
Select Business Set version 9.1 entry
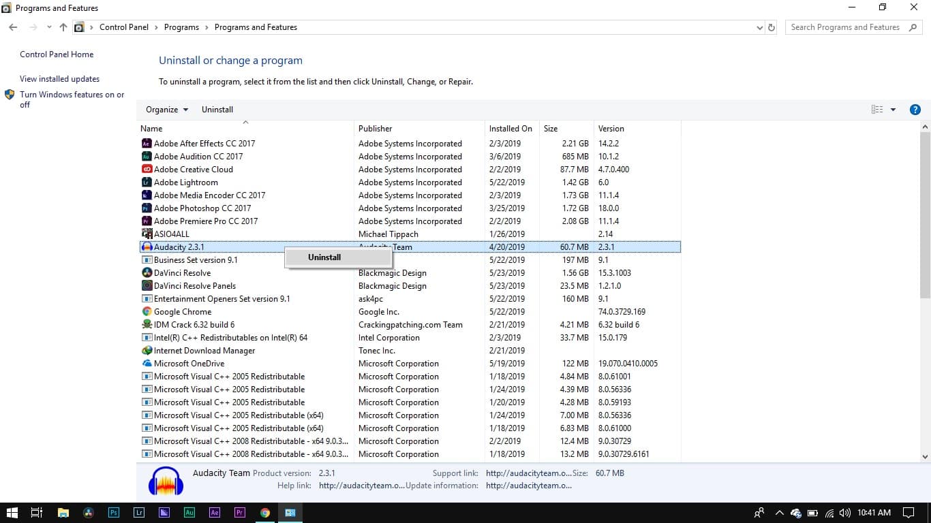[x=409, y=260]
